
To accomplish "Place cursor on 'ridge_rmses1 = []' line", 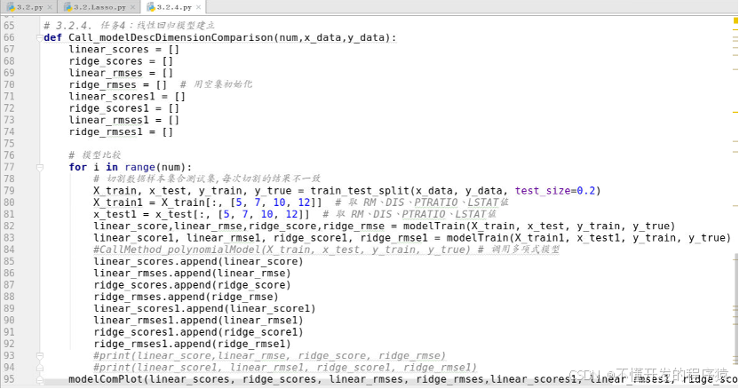I will point(121,132).
